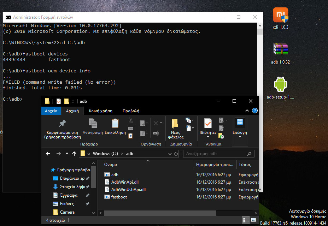This screenshot has width=328, height=226.
Task: Open recent locations dropdown next to forward arrow
Action: click(x=67, y=154)
